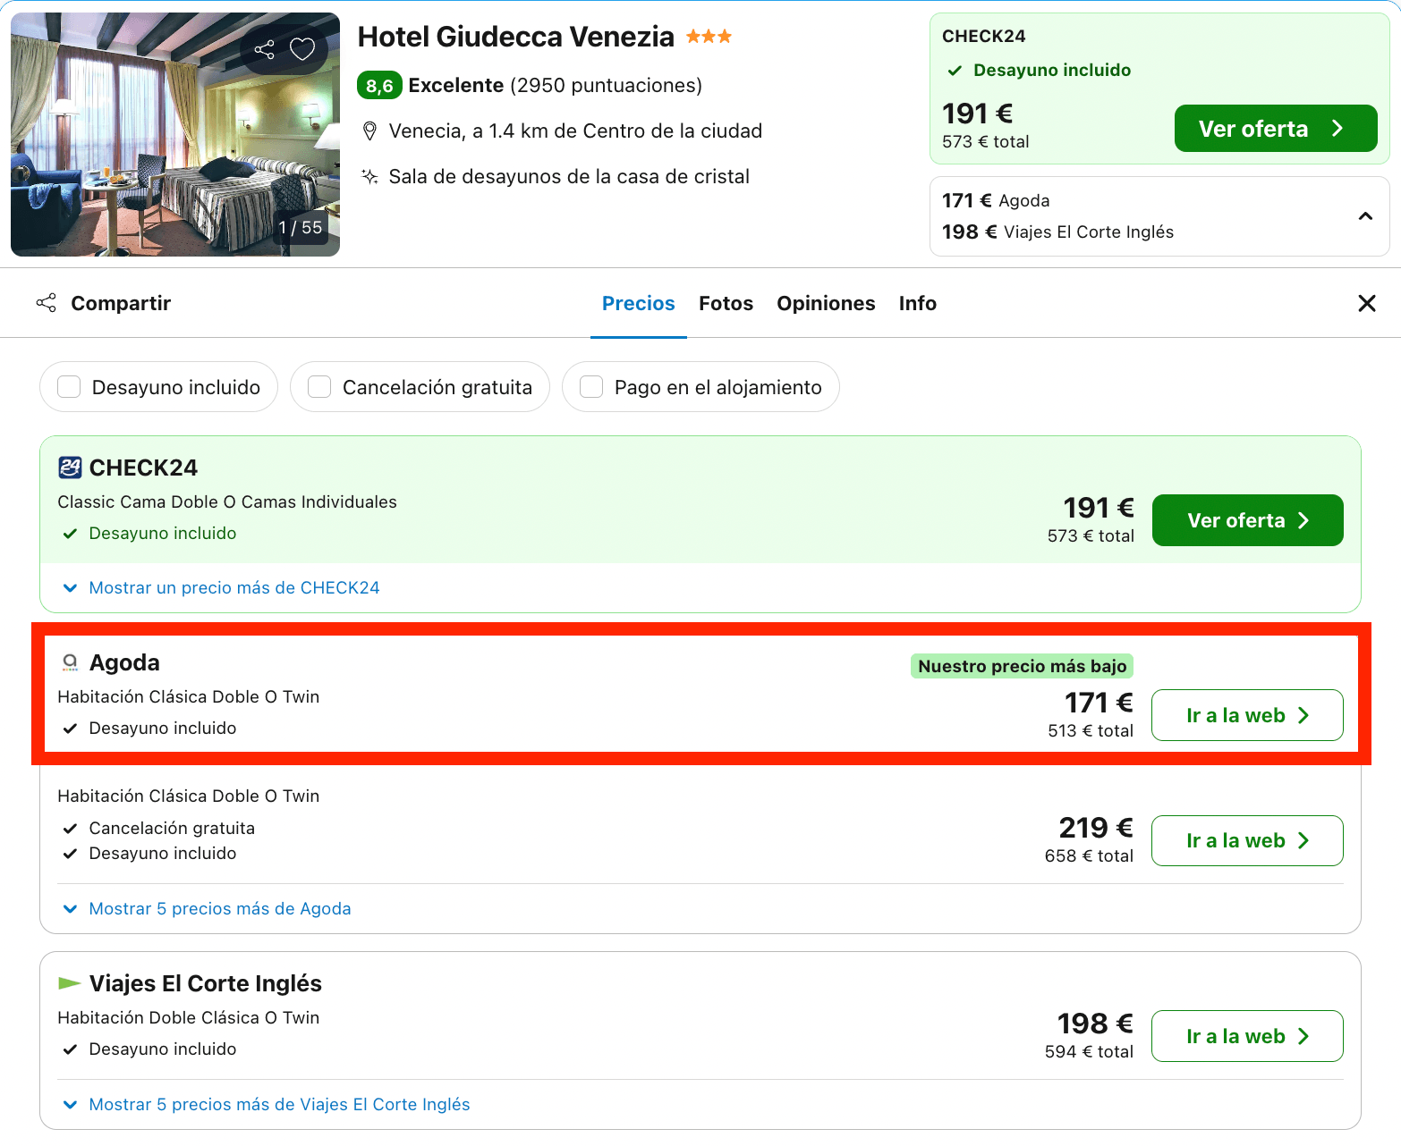
Task: Switch to the Fotos tab
Action: click(x=726, y=304)
